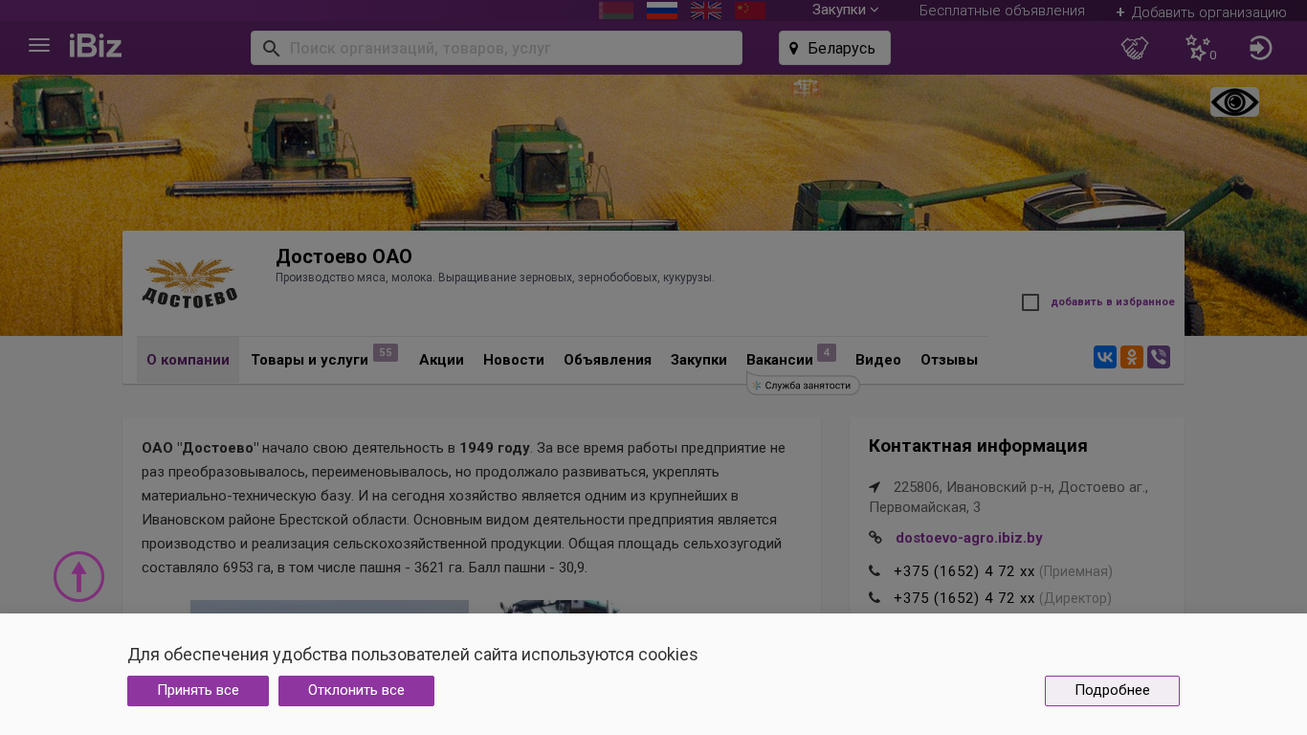Open the Закупки tab in company menu
The image size is (1307, 735).
698,360
